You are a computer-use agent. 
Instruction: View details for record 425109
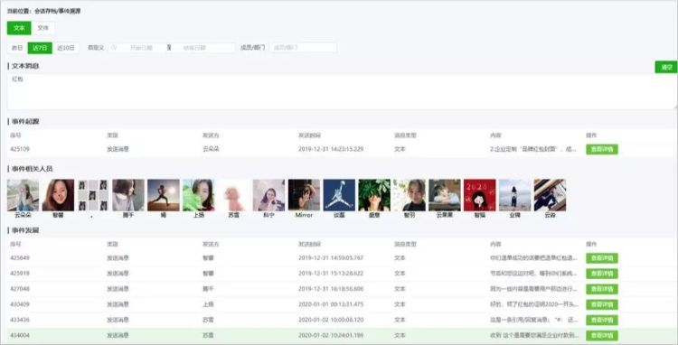[602, 149]
